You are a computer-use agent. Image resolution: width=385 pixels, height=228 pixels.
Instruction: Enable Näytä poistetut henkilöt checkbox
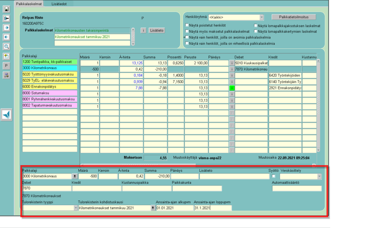(x=187, y=26)
